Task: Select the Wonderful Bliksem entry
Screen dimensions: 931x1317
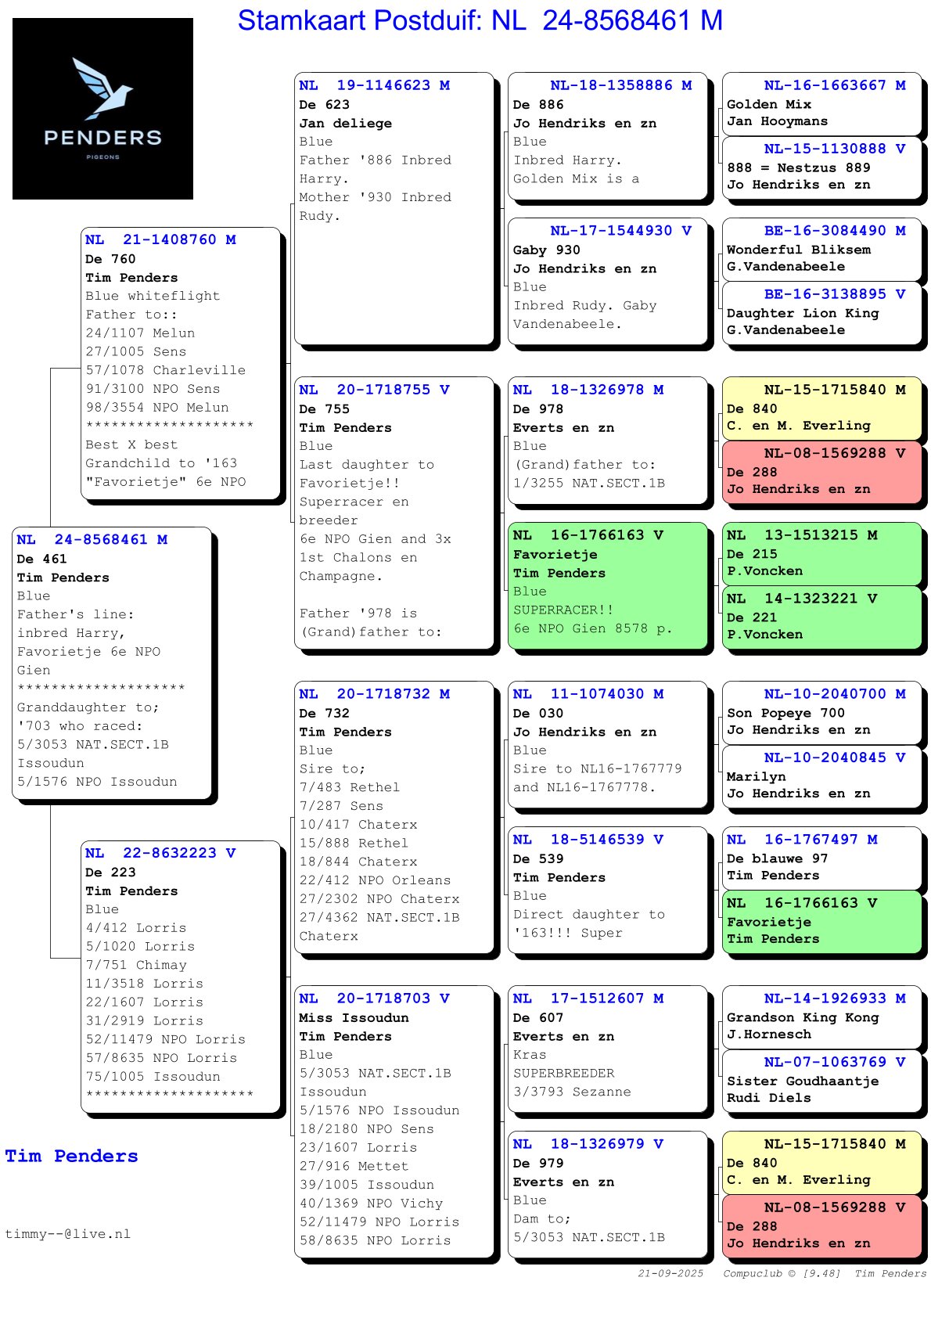Action: [x=821, y=249]
